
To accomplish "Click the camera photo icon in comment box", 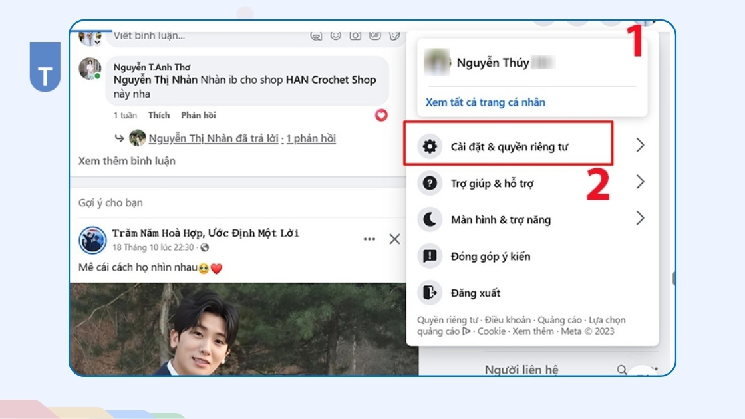I will pyautogui.click(x=356, y=35).
